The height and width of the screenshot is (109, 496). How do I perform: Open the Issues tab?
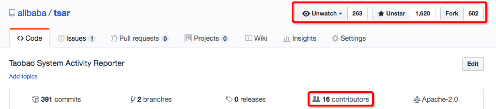[x=76, y=38]
